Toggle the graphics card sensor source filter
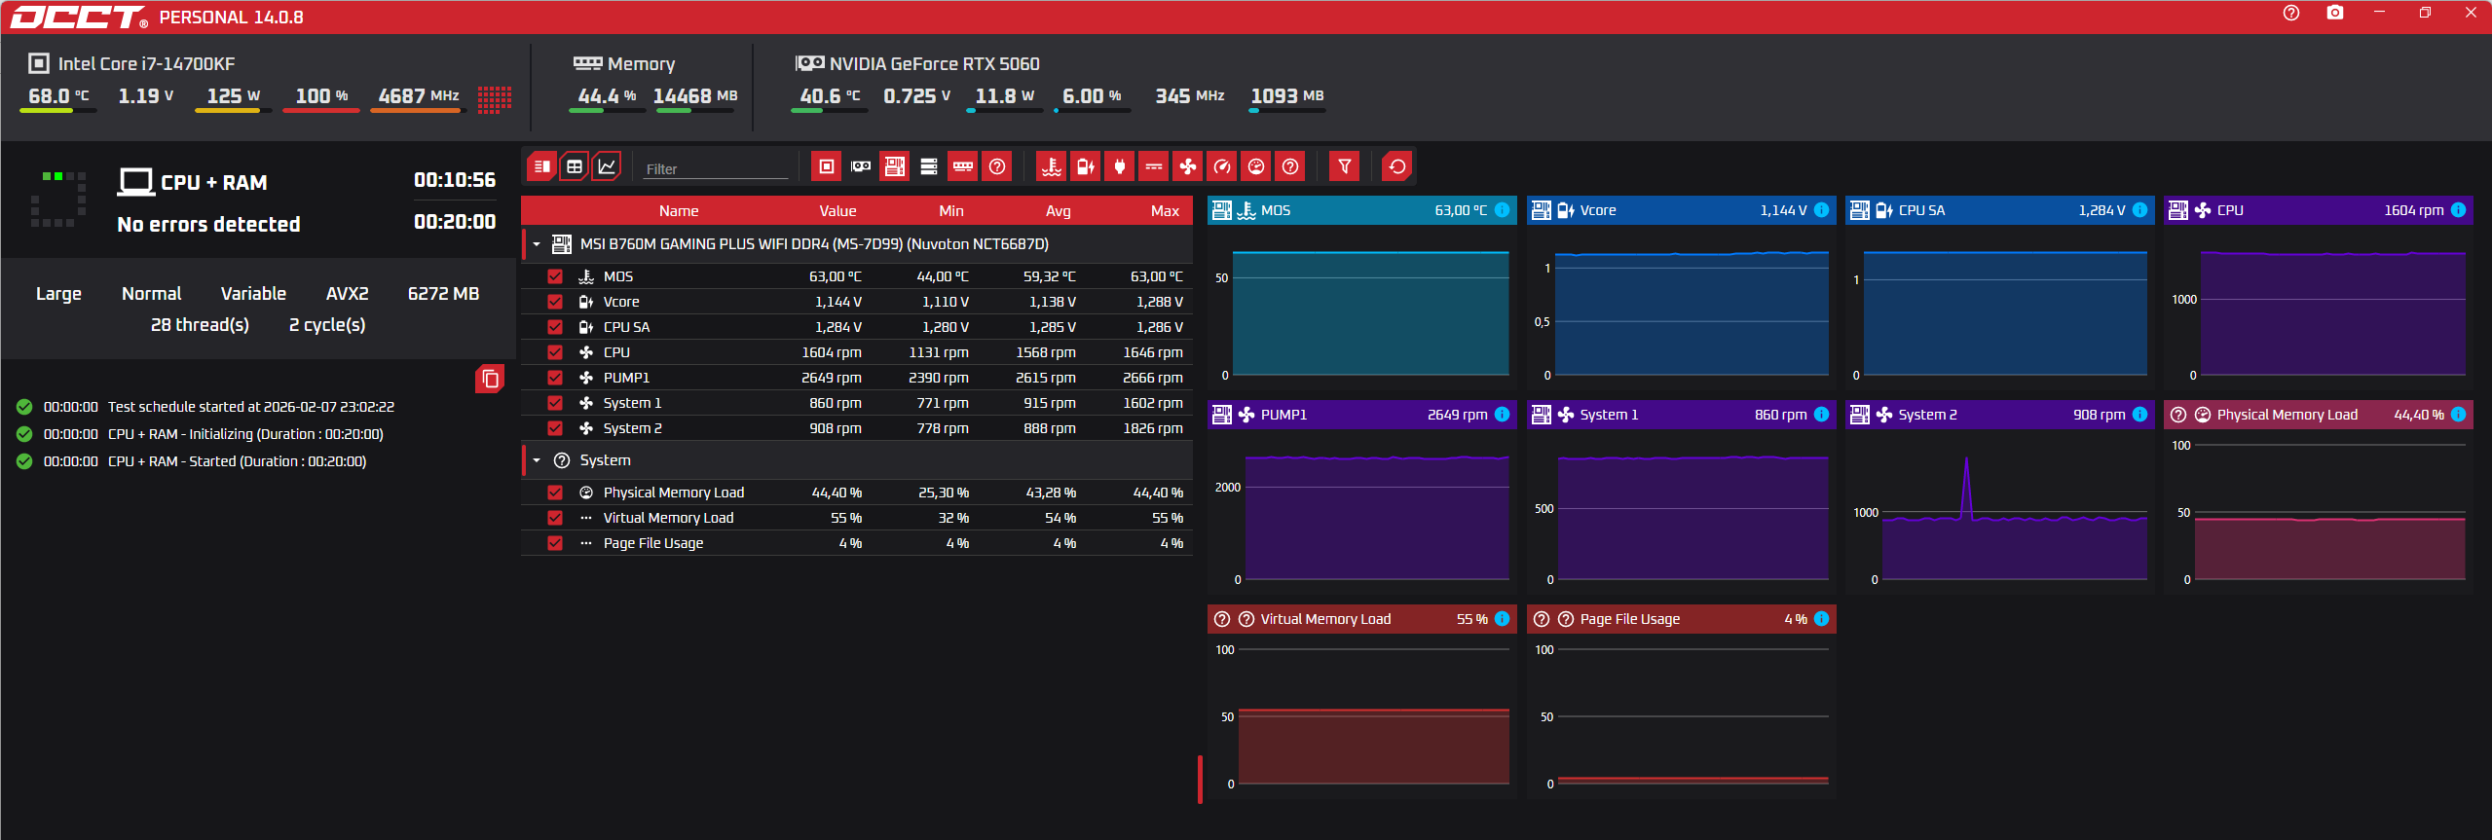The width and height of the screenshot is (2492, 840). click(861, 166)
